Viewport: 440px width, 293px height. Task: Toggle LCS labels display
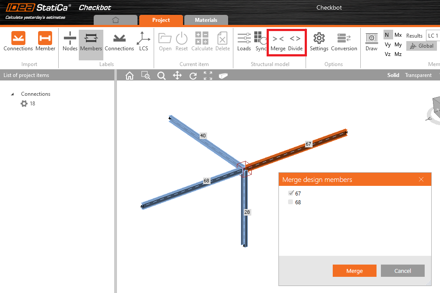[x=144, y=41]
